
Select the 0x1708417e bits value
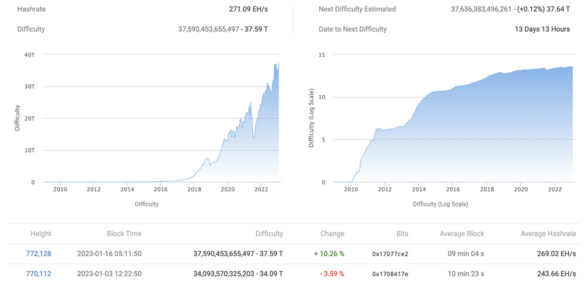390,274
